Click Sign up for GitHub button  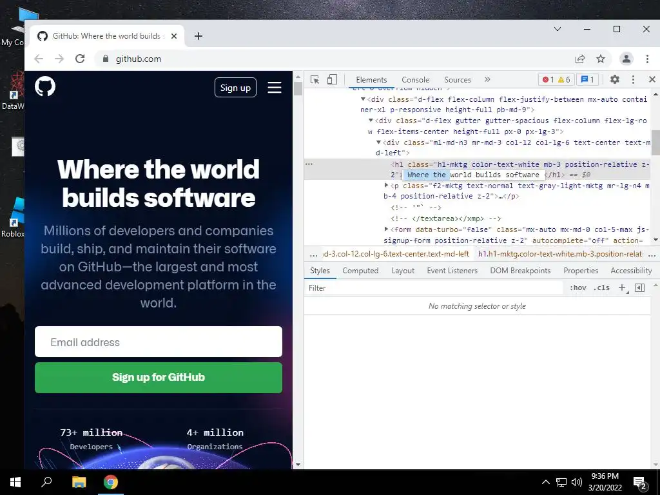(x=159, y=378)
